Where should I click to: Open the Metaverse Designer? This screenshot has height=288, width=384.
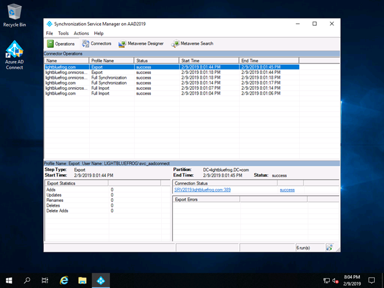(x=141, y=44)
